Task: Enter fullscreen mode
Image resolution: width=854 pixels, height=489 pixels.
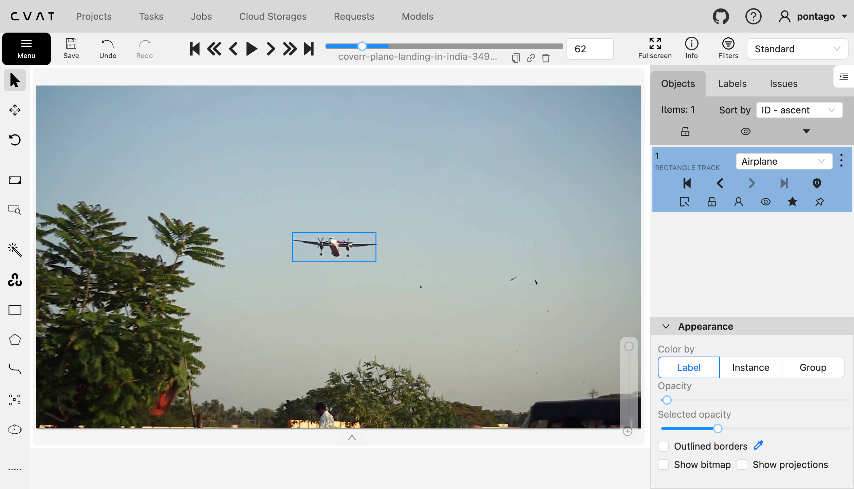Action: click(x=655, y=49)
